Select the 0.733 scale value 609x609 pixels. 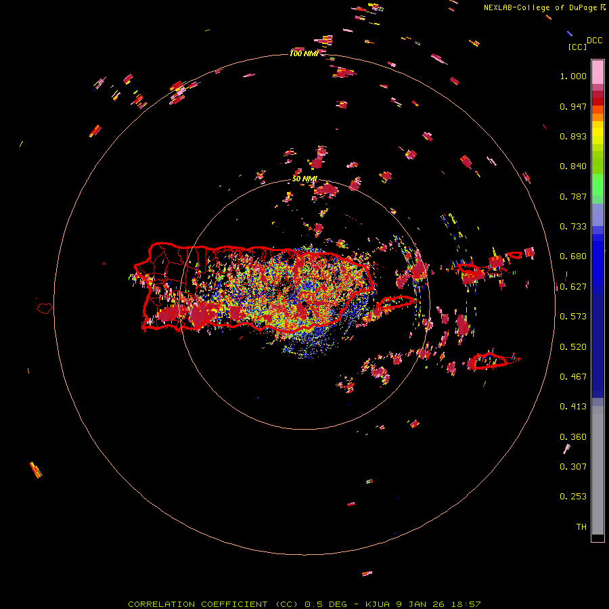(573, 227)
